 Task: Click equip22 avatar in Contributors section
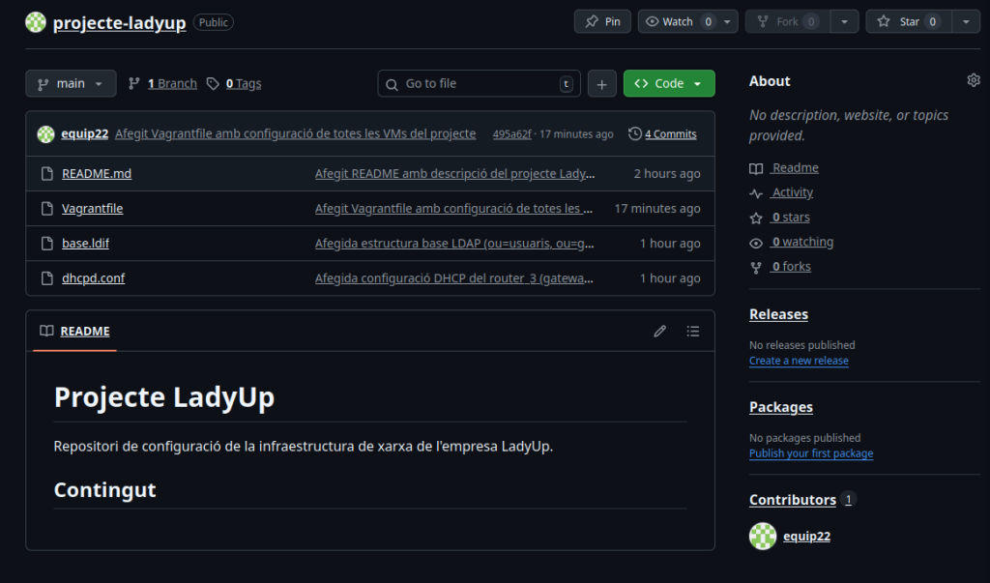[x=763, y=537]
